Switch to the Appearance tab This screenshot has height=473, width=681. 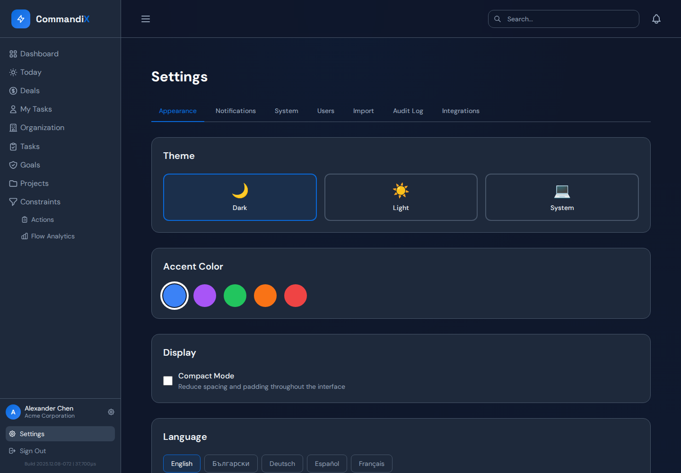178,111
